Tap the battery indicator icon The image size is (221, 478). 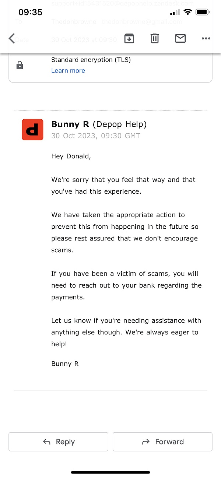point(203,12)
